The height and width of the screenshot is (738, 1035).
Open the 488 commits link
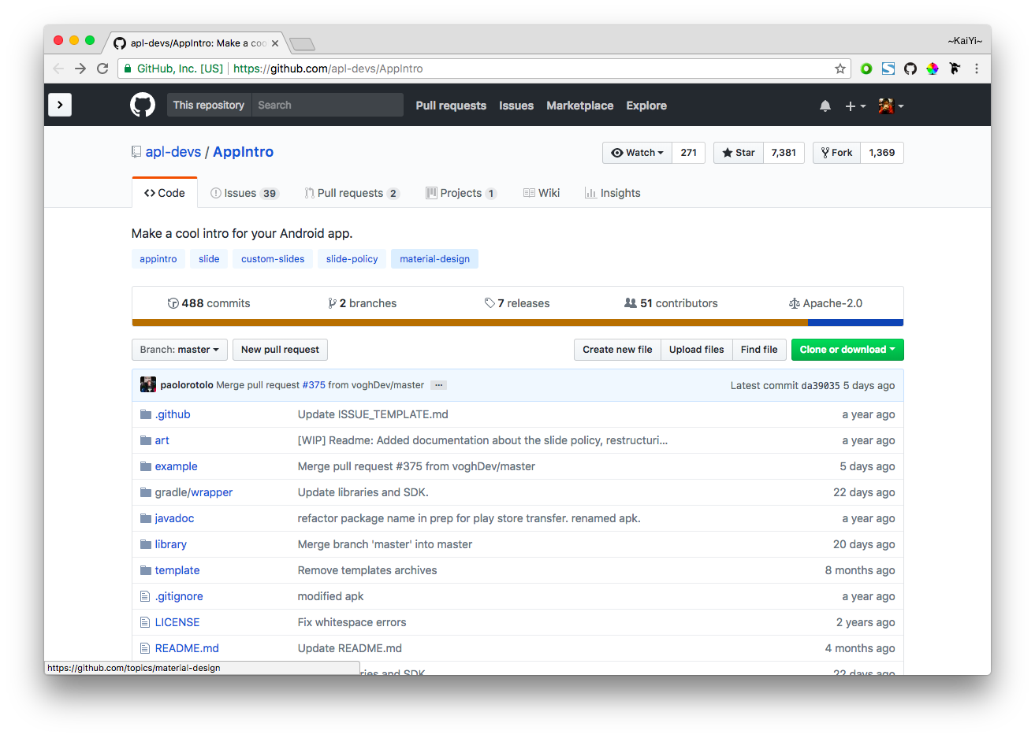209,303
